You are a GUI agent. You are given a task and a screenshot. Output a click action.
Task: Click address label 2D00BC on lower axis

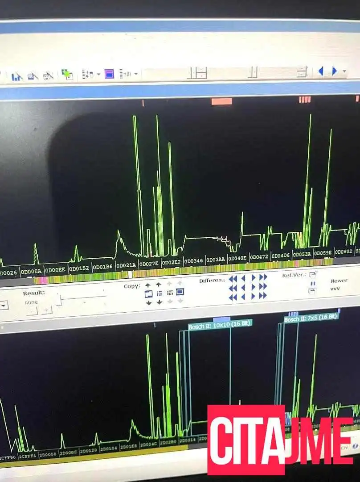pyautogui.click(x=68, y=453)
